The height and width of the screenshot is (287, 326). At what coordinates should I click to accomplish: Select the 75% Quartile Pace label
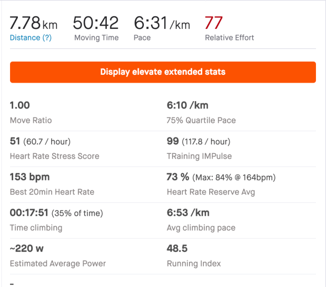click(x=201, y=121)
